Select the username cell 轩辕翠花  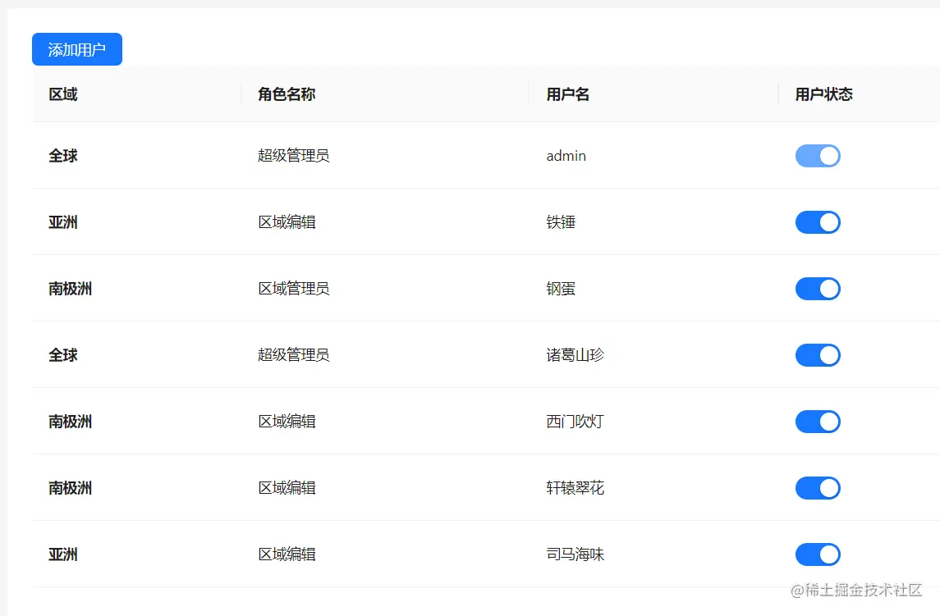pos(575,488)
